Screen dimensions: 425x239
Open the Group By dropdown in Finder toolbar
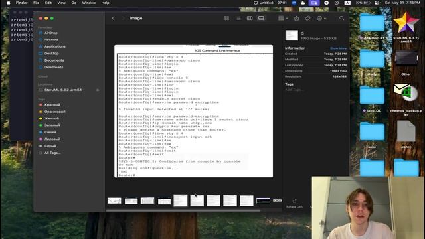point(283,18)
